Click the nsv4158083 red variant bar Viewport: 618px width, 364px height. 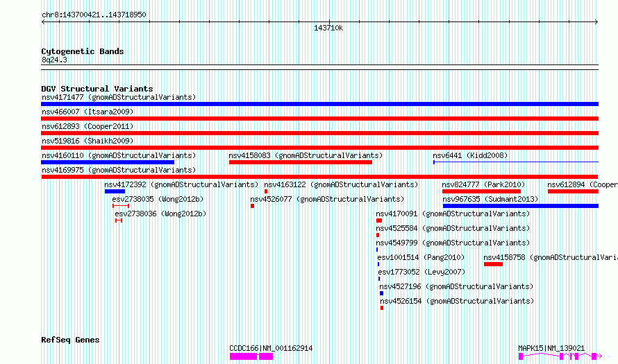[301, 162]
